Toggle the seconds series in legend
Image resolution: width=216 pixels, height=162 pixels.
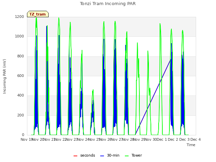pos(84,155)
